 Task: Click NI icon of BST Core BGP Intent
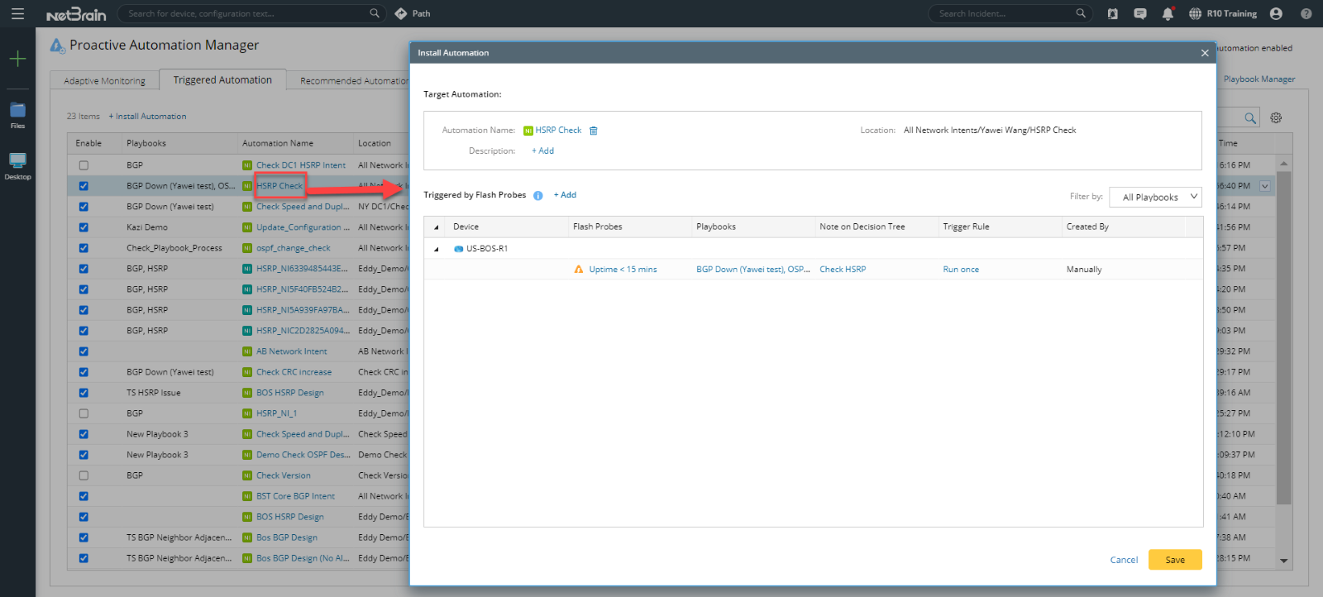point(247,496)
